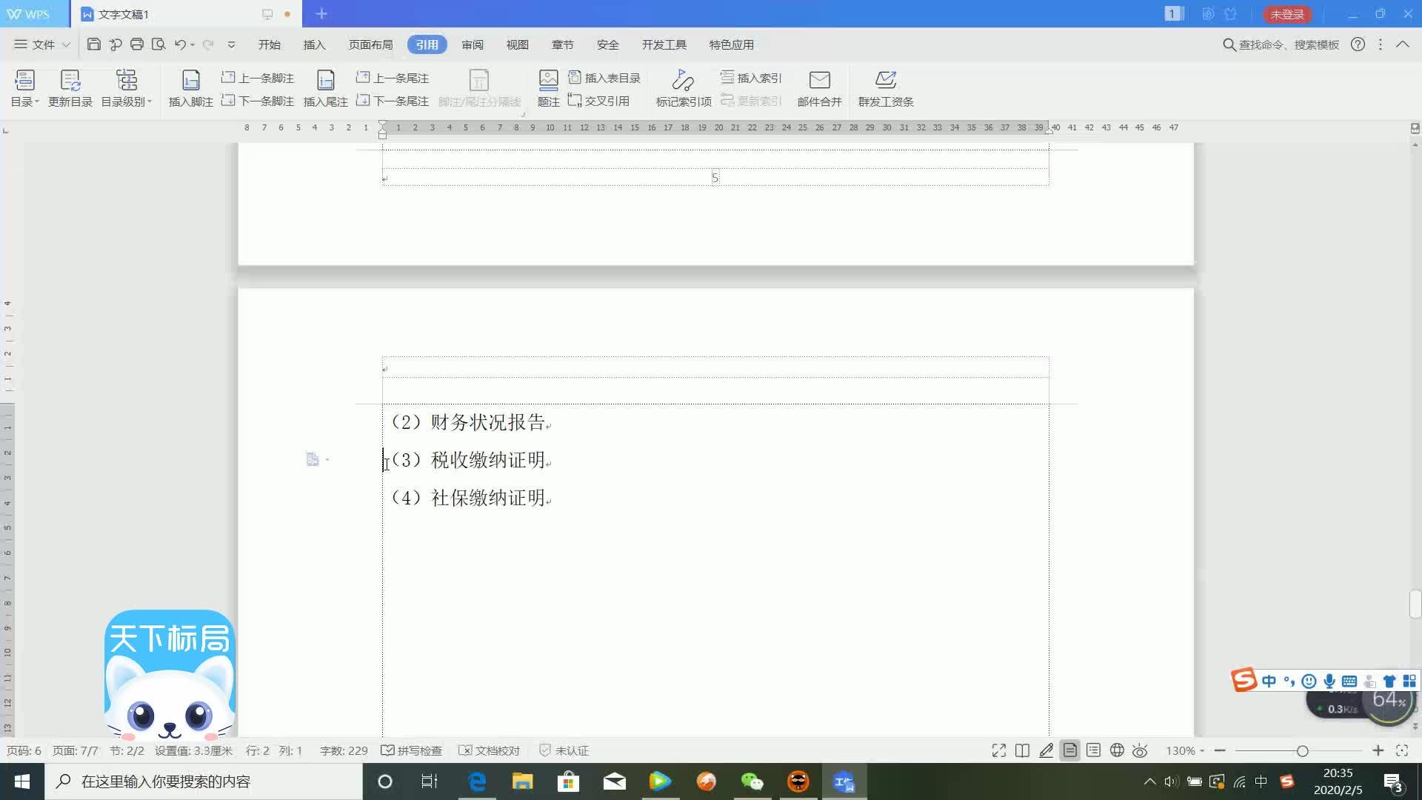Toggle document proofreading (文档校对) in status bar
The width and height of the screenshot is (1422, 800).
tap(489, 750)
